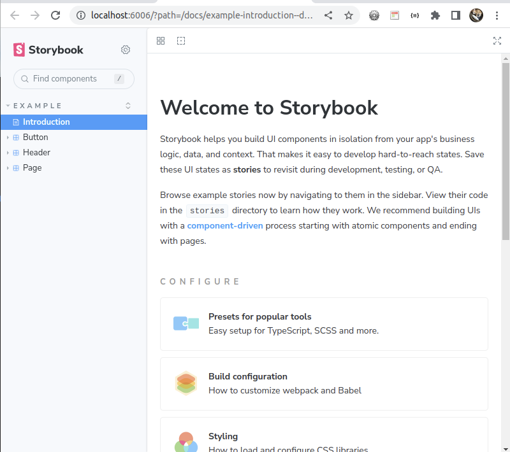Click the Welcome to Storybook heading
Screen dimensions: 510x452
pos(269,108)
